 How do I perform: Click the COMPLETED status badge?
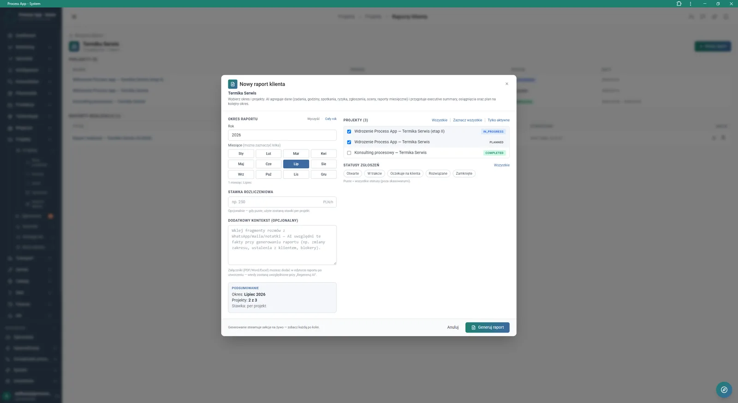(x=494, y=153)
